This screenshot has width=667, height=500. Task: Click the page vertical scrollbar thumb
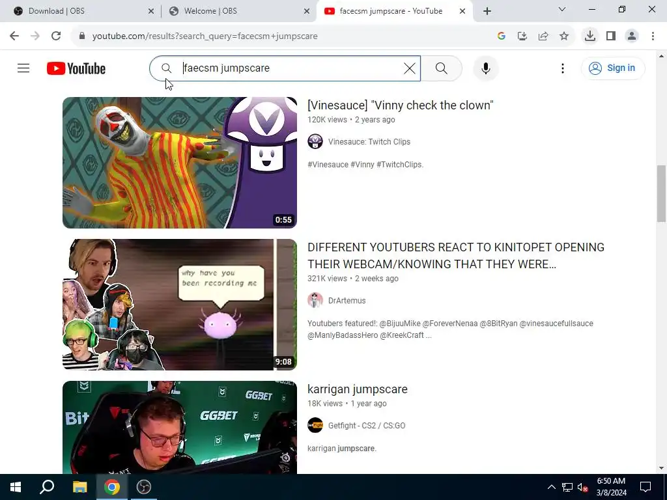(661, 193)
